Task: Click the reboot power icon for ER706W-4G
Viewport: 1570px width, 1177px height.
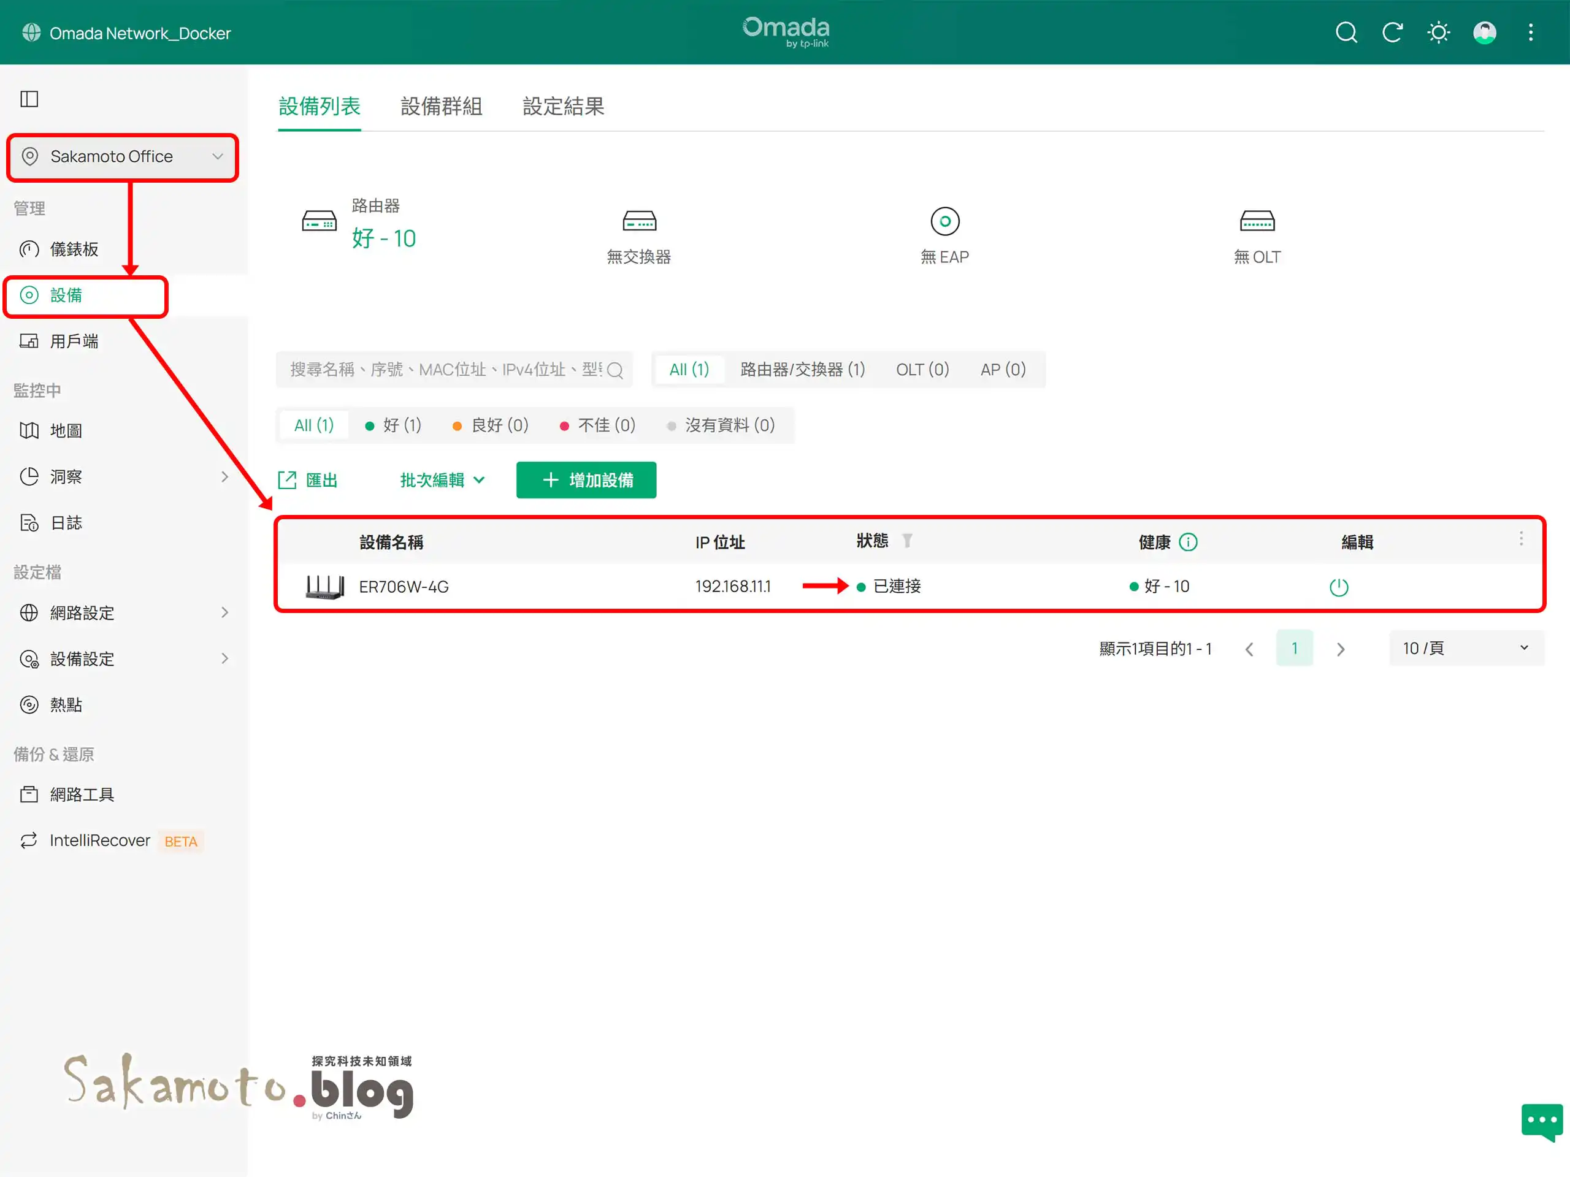Action: point(1339,587)
